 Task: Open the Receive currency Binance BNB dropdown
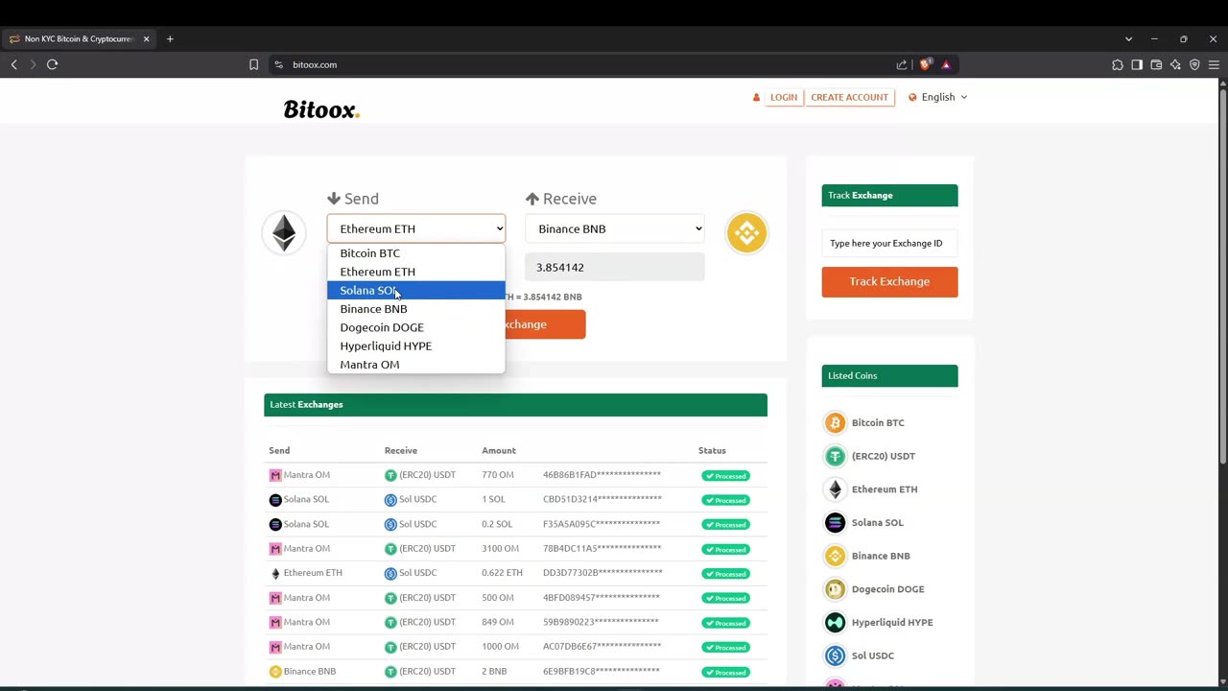[x=614, y=228]
